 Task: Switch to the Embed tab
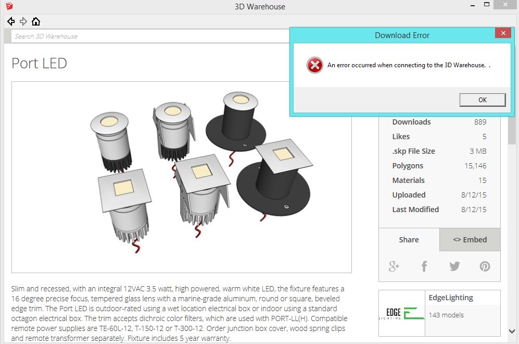[470, 240]
